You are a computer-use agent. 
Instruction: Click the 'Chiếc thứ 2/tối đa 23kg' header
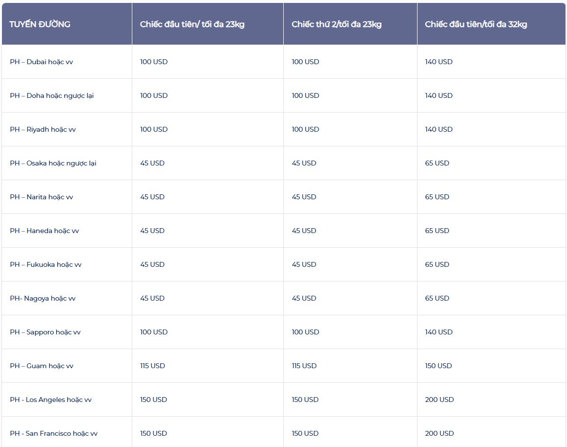[x=337, y=24]
